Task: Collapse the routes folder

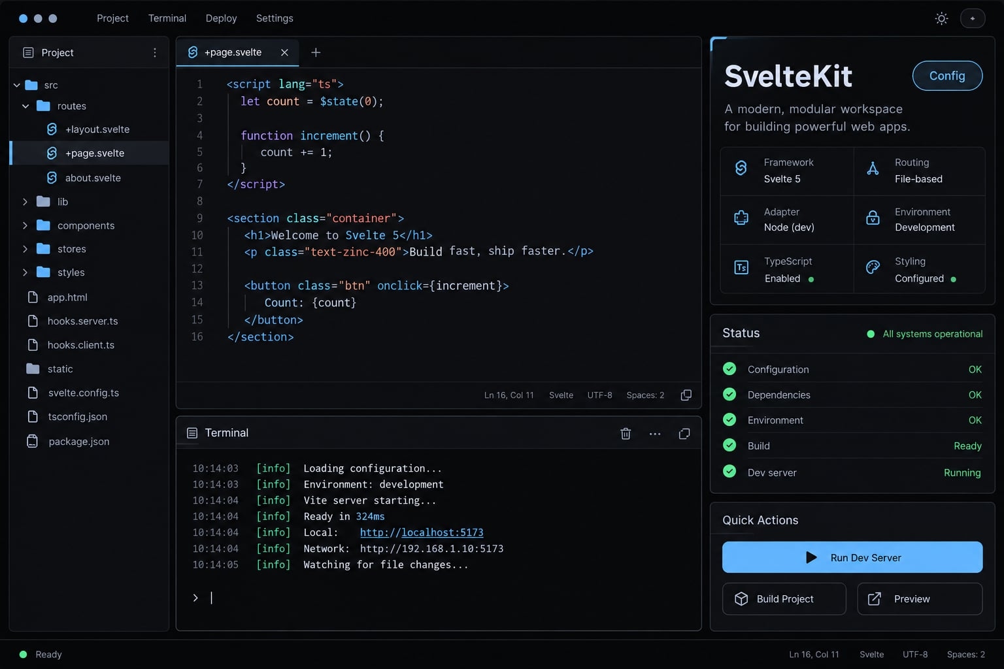Action: point(25,106)
